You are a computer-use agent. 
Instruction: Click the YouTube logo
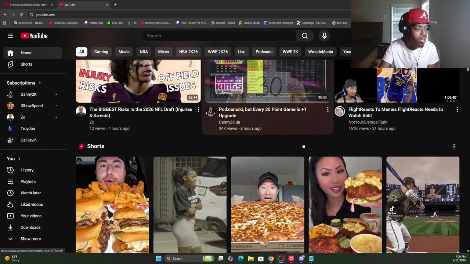tap(34, 36)
